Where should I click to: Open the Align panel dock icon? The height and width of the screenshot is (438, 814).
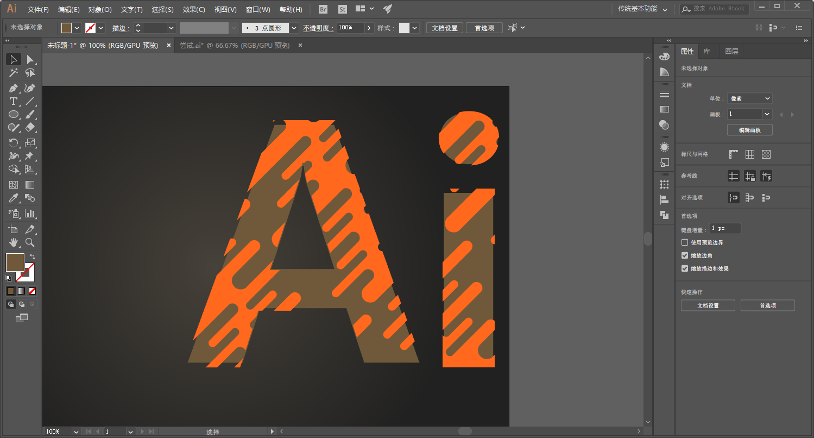664,199
